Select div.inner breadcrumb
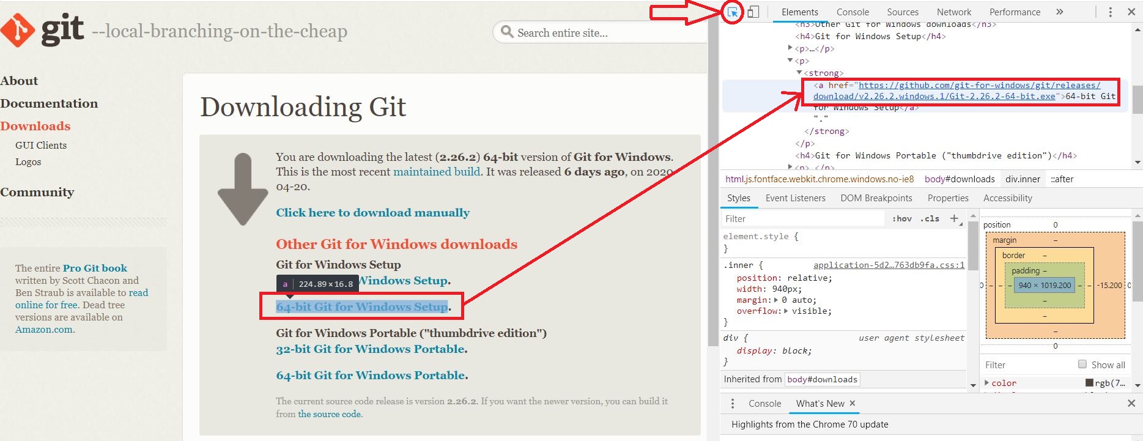This screenshot has height=441, width=1143. click(1023, 179)
